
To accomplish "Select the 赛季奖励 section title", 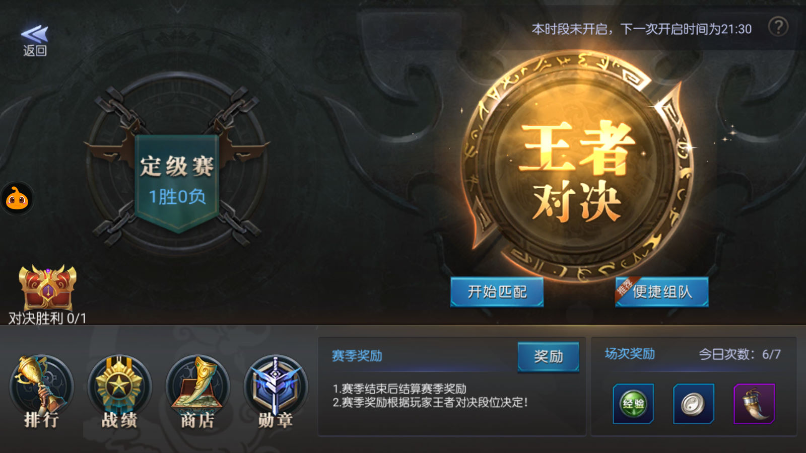I will click(x=357, y=356).
